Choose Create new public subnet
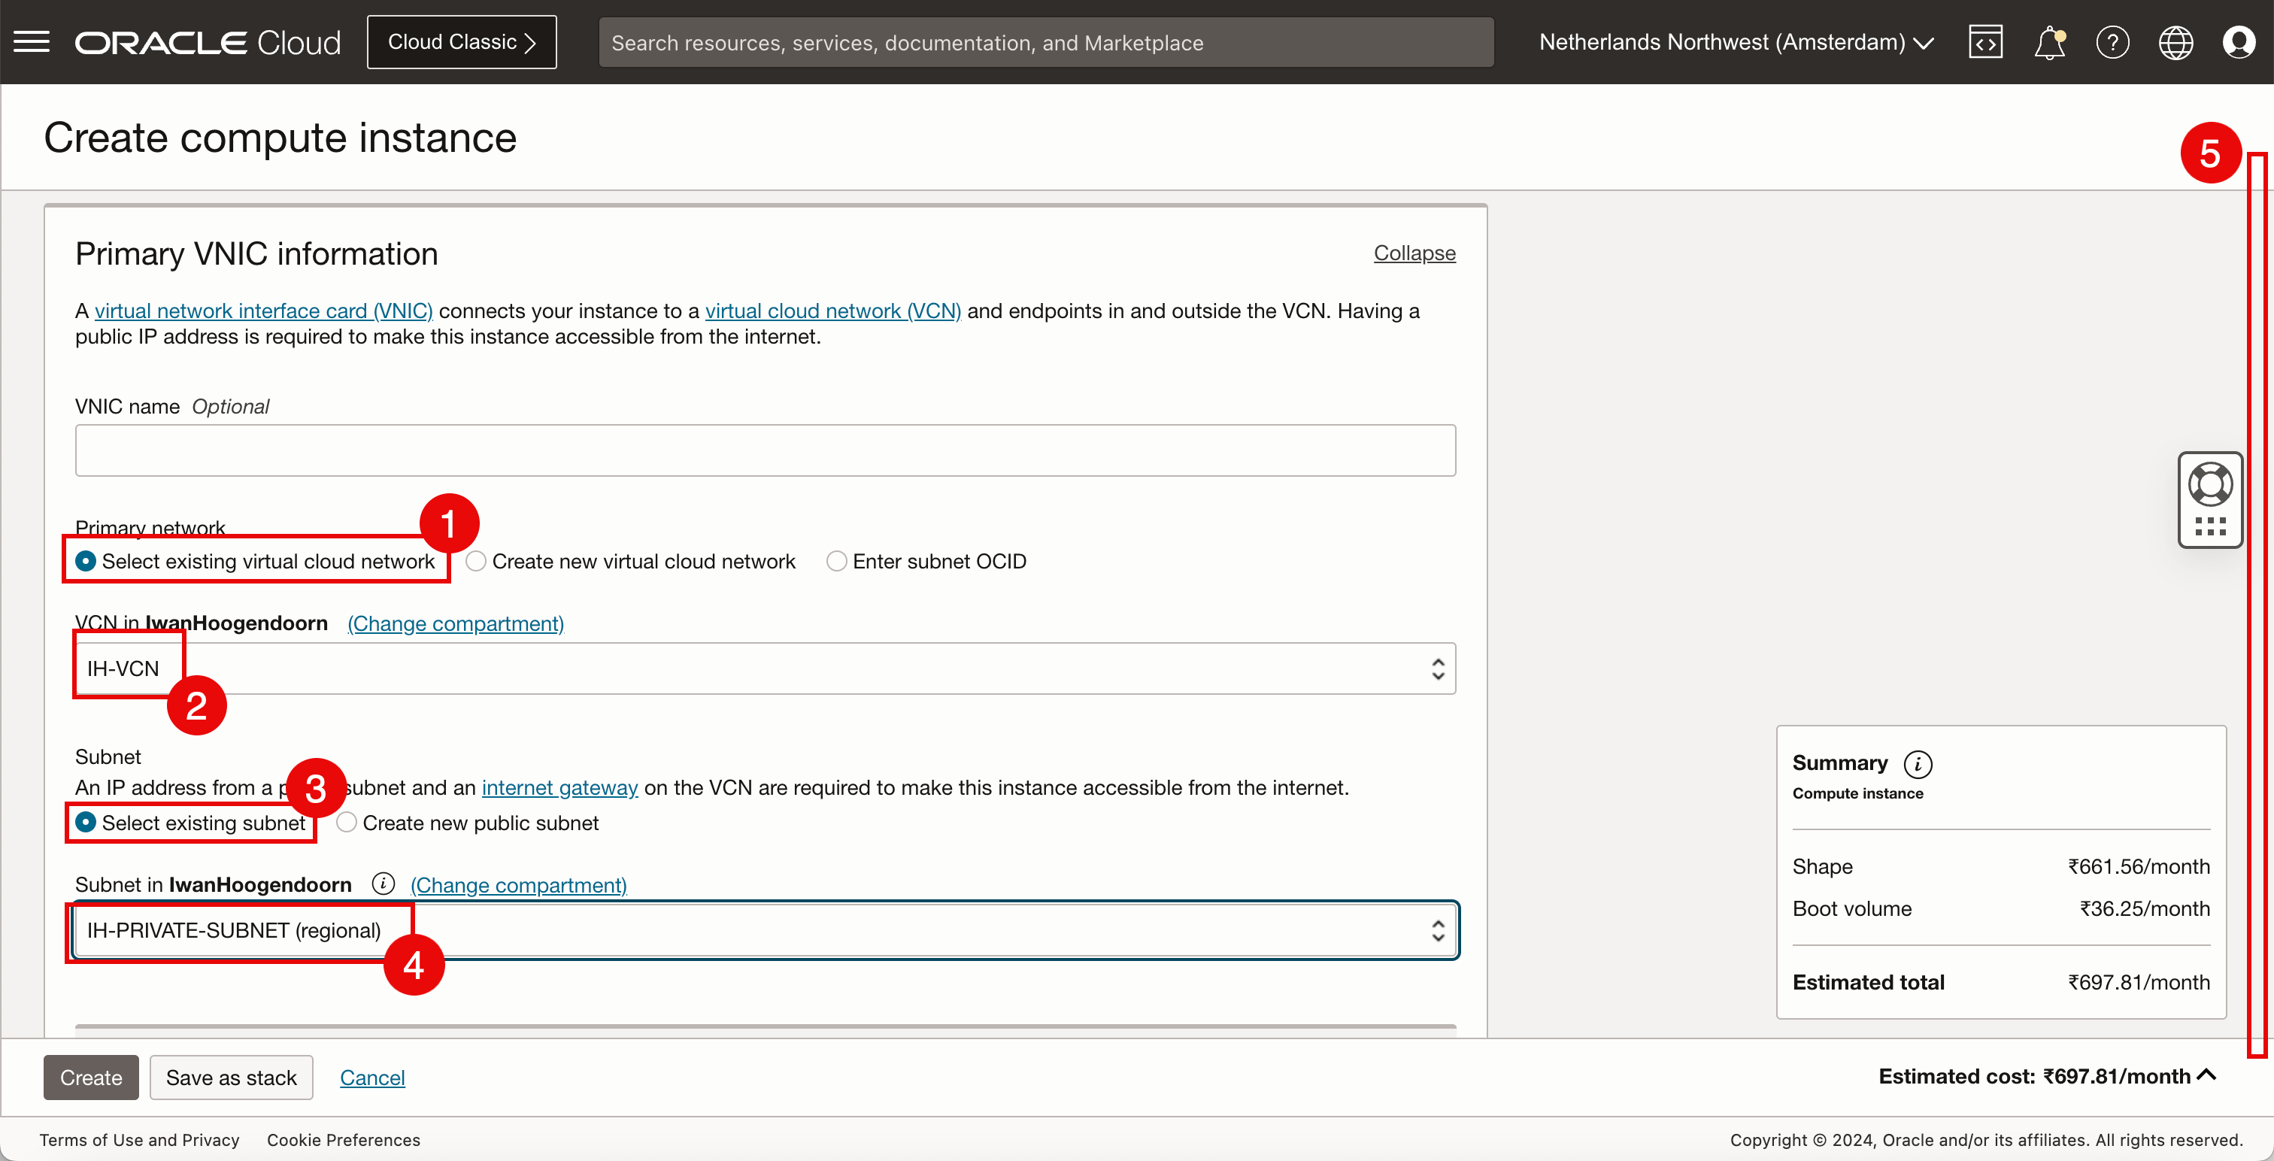Screen dimensions: 2274x1161 click(x=347, y=823)
